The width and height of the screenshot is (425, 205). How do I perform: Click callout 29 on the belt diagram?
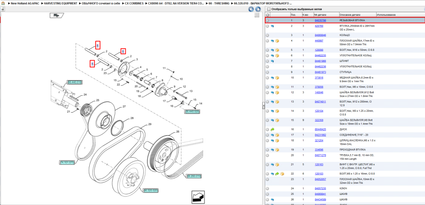point(150,125)
